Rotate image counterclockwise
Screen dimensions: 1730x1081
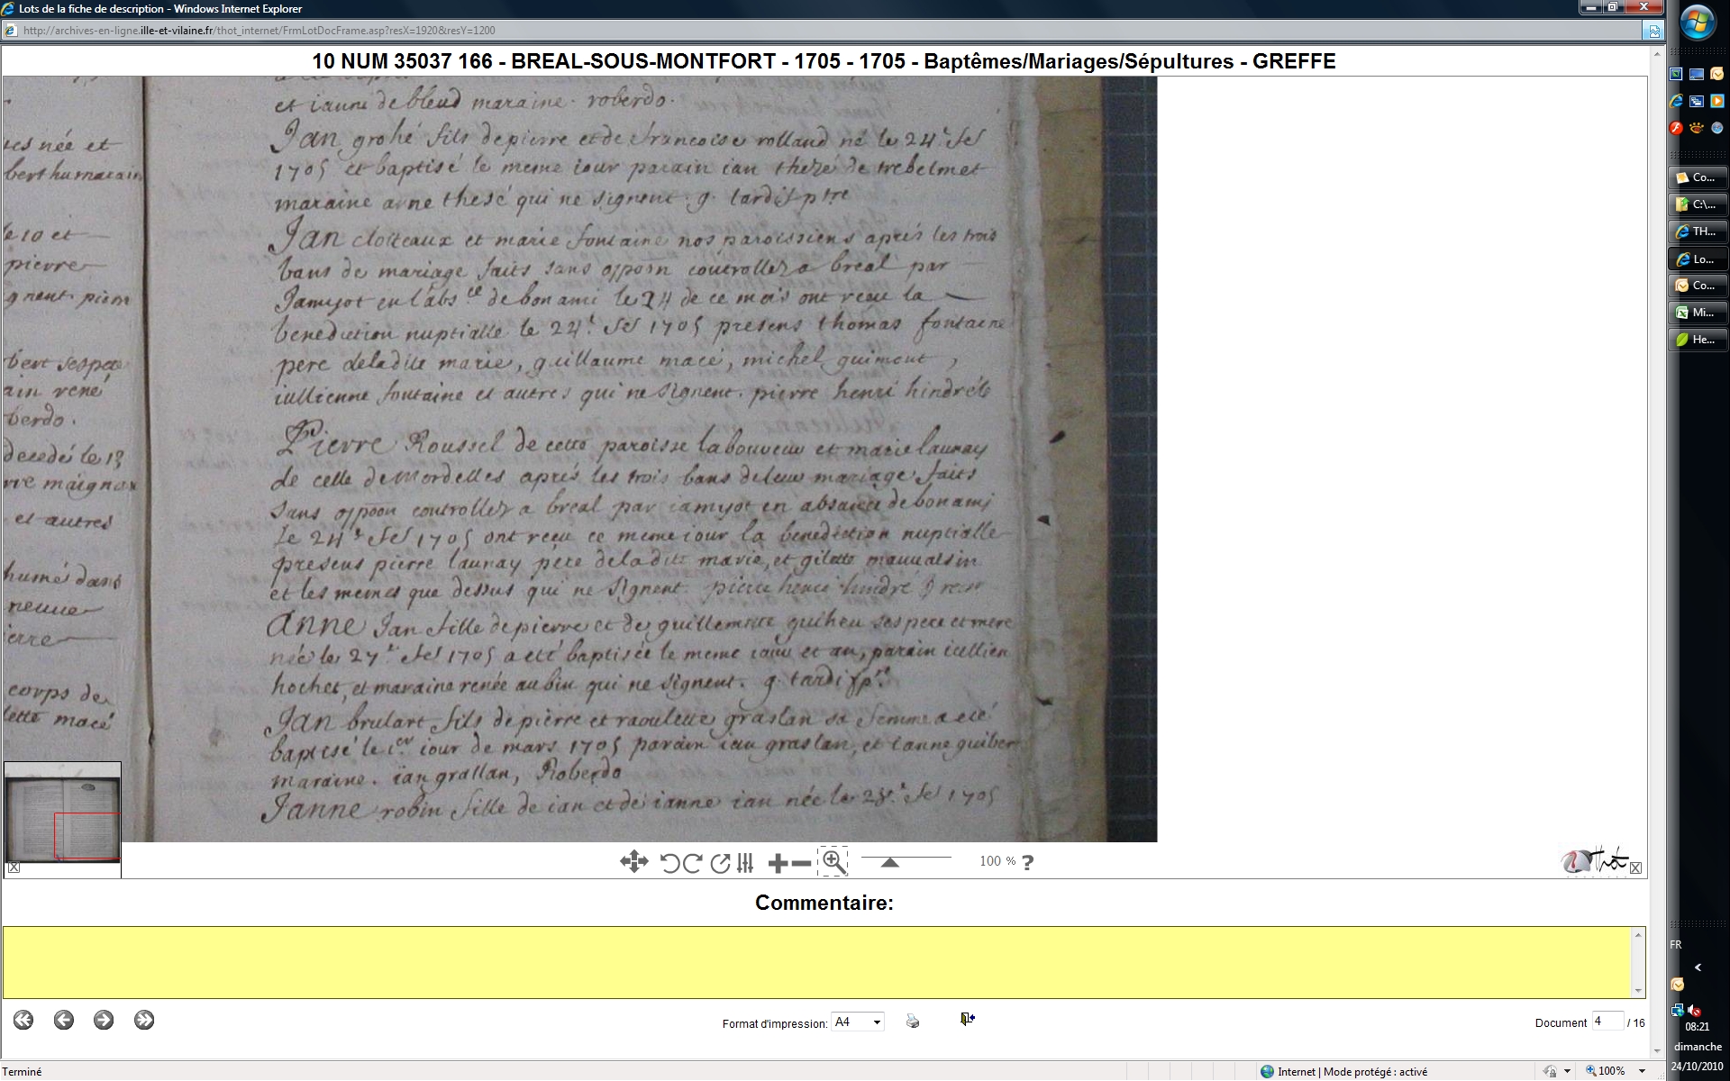(669, 863)
